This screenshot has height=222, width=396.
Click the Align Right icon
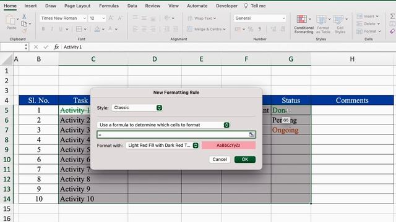pos(153,29)
